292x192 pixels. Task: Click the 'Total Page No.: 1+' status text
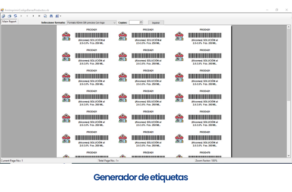(x=108, y=161)
